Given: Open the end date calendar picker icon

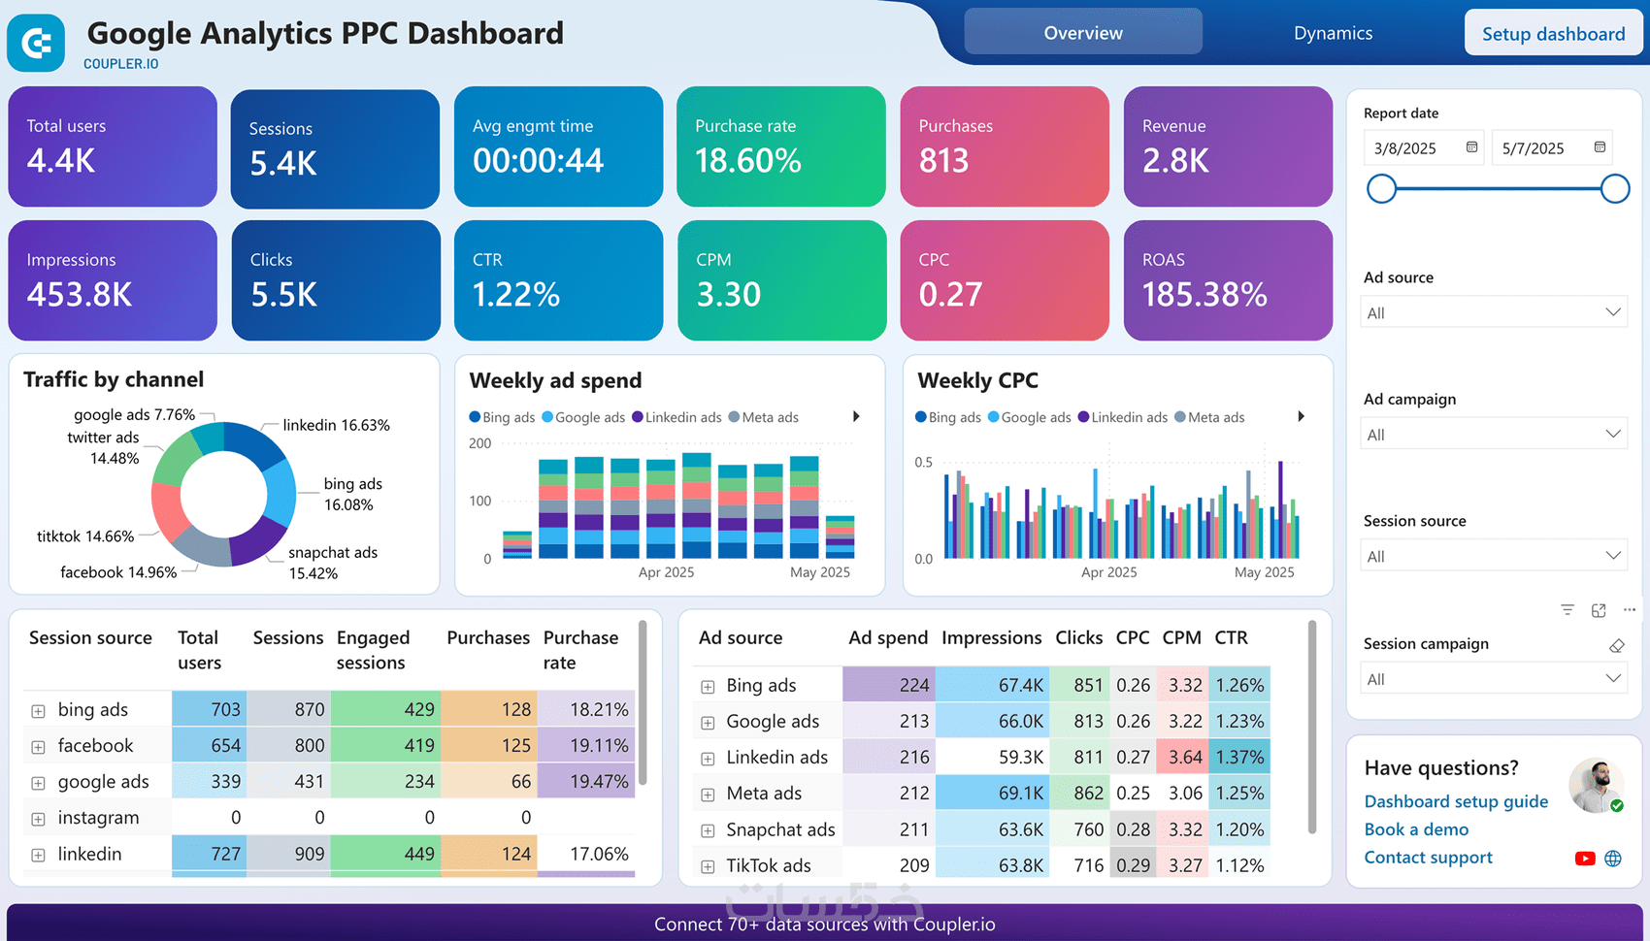Looking at the screenshot, I should pos(1600,147).
